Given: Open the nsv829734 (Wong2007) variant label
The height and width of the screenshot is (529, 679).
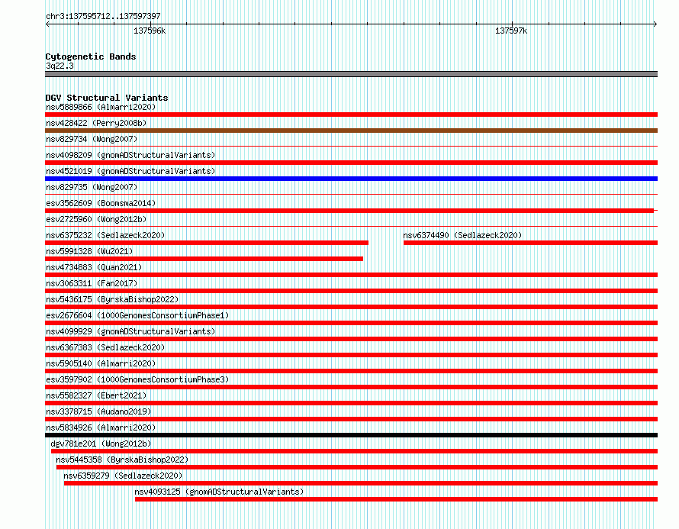Looking at the screenshot, I should (x=92, y=139).
